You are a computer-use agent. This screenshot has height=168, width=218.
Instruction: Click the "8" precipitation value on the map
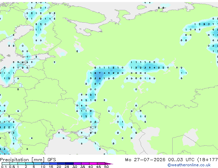(x=100, y=79)
